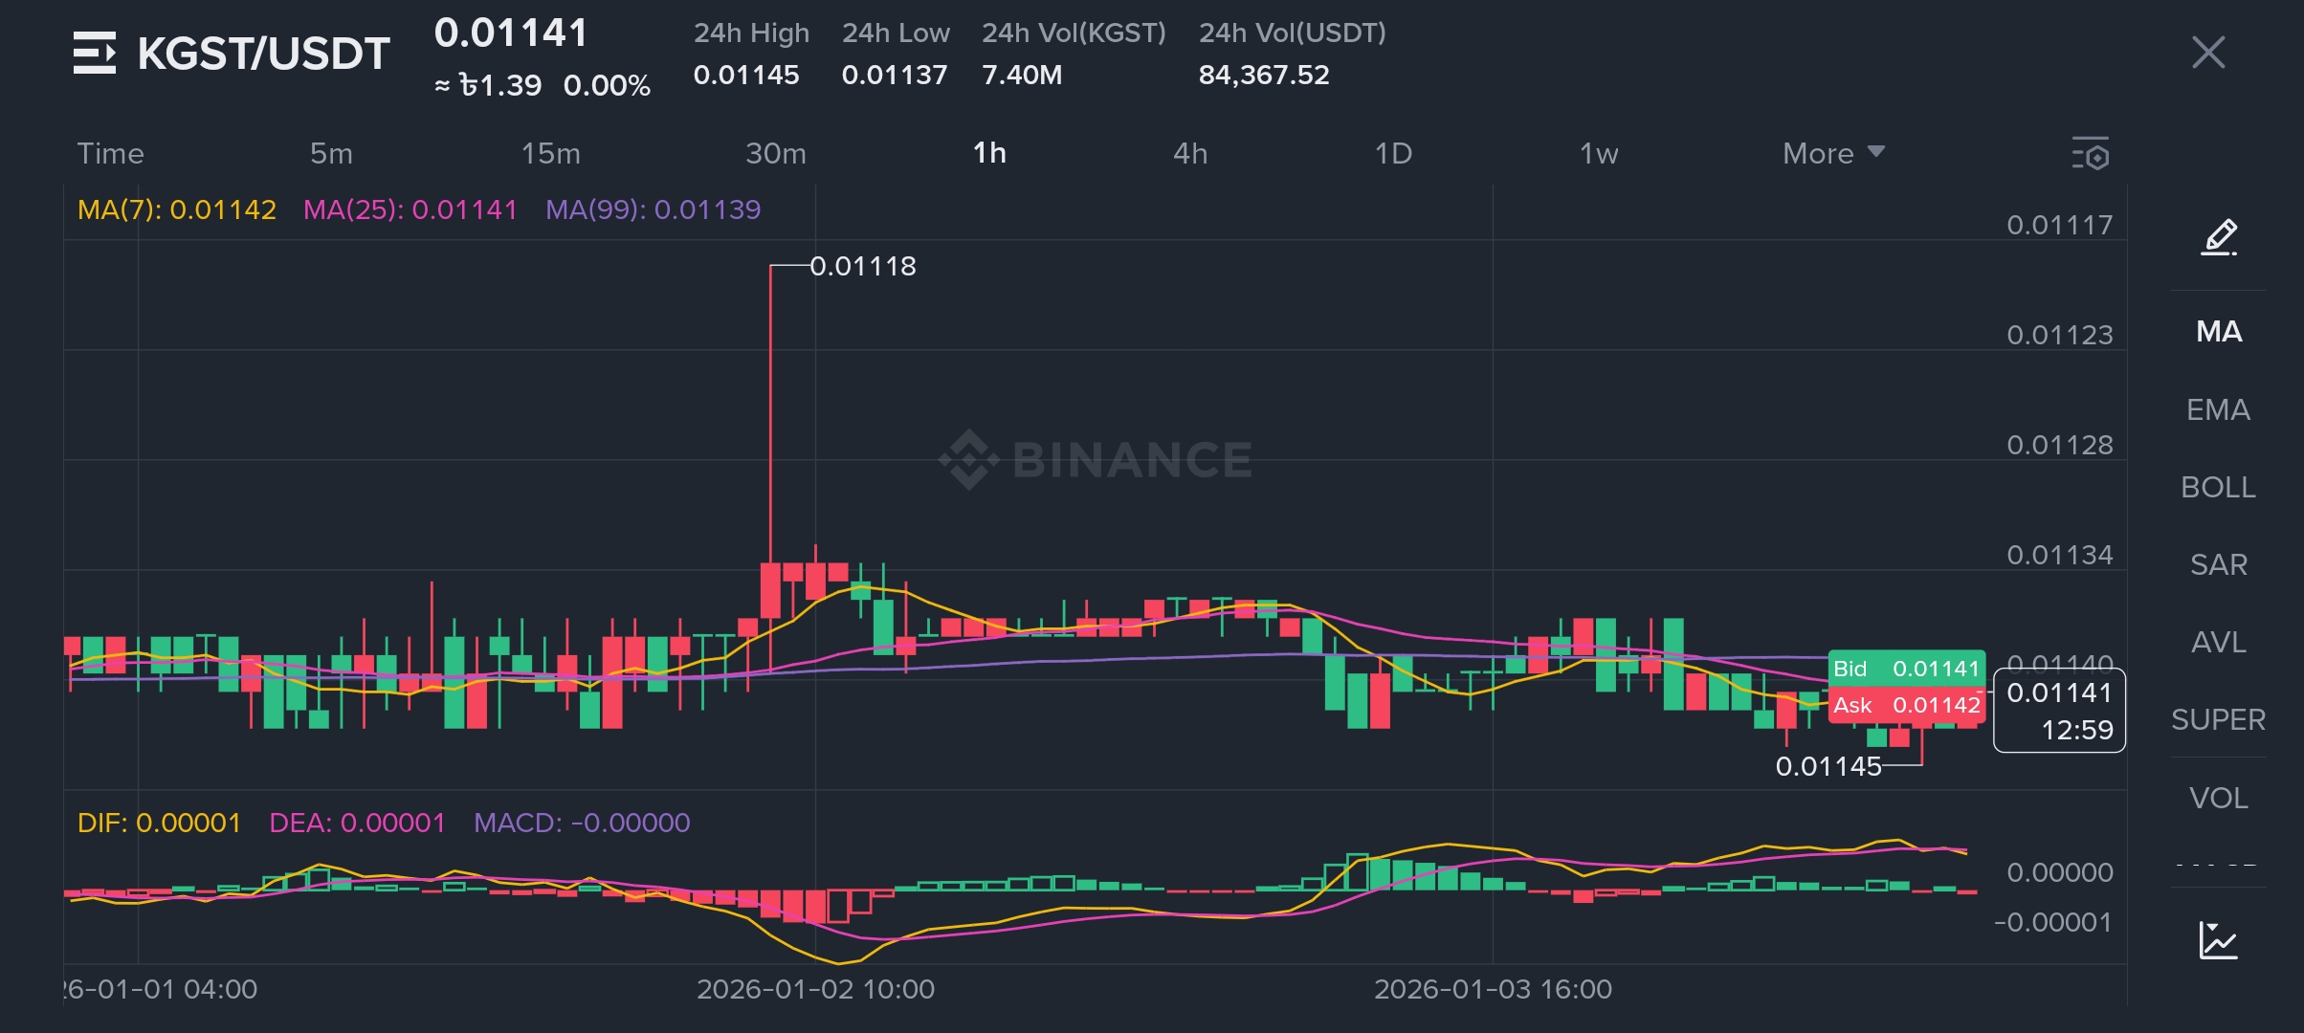Image resolution: width=2304 pixels, height=1033 pixels.
Task: Enable the AVL indicator
Action: [x=2218, y=642]
